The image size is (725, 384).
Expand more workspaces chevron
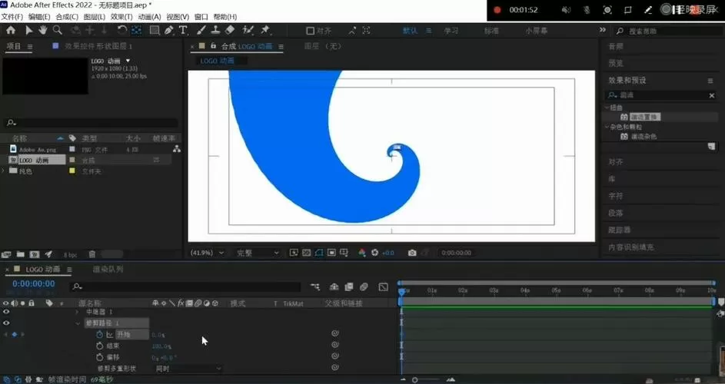pos(603,30)
